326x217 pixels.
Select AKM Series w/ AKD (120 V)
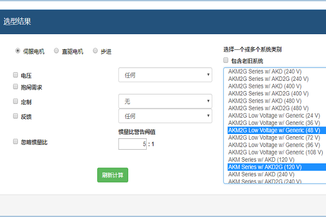pyautogui.click(x=277, y=159)
